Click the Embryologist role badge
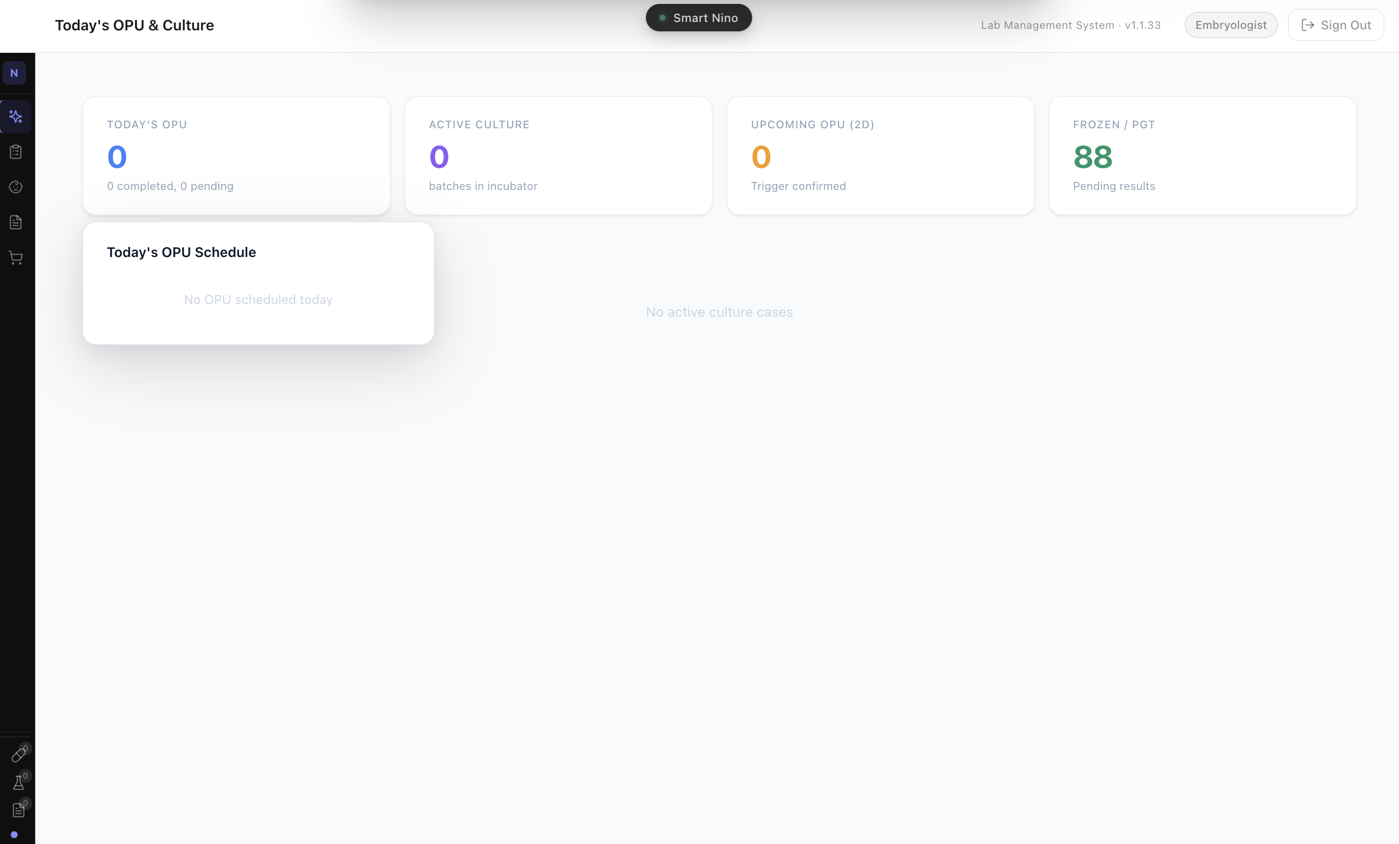Screen dimensions: 1399x844 1231,25
